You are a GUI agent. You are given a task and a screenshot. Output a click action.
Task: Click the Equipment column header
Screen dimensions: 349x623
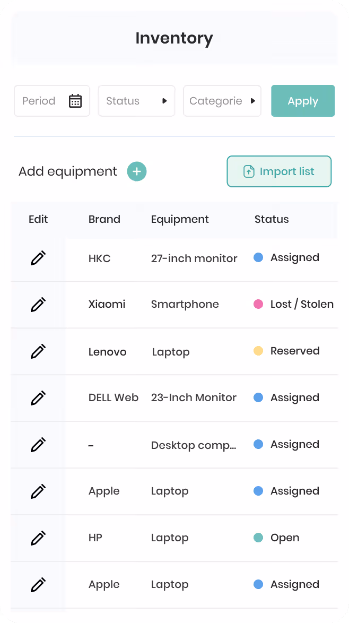click(180, 219)
